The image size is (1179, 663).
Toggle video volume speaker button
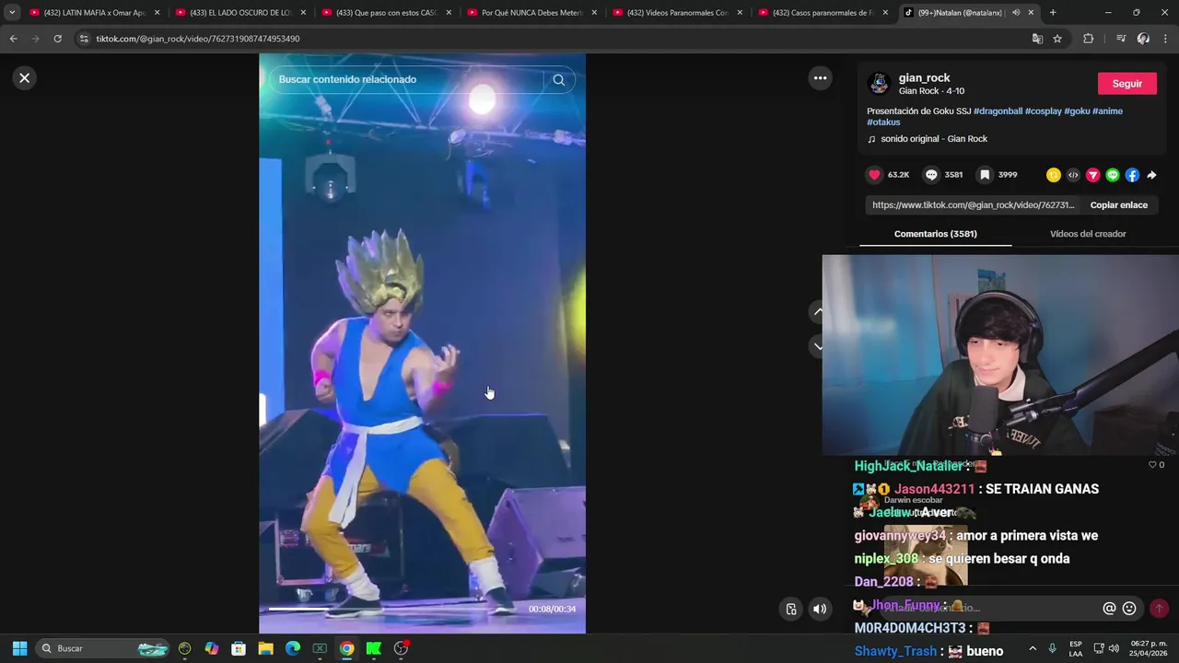(x=819, y=609)
